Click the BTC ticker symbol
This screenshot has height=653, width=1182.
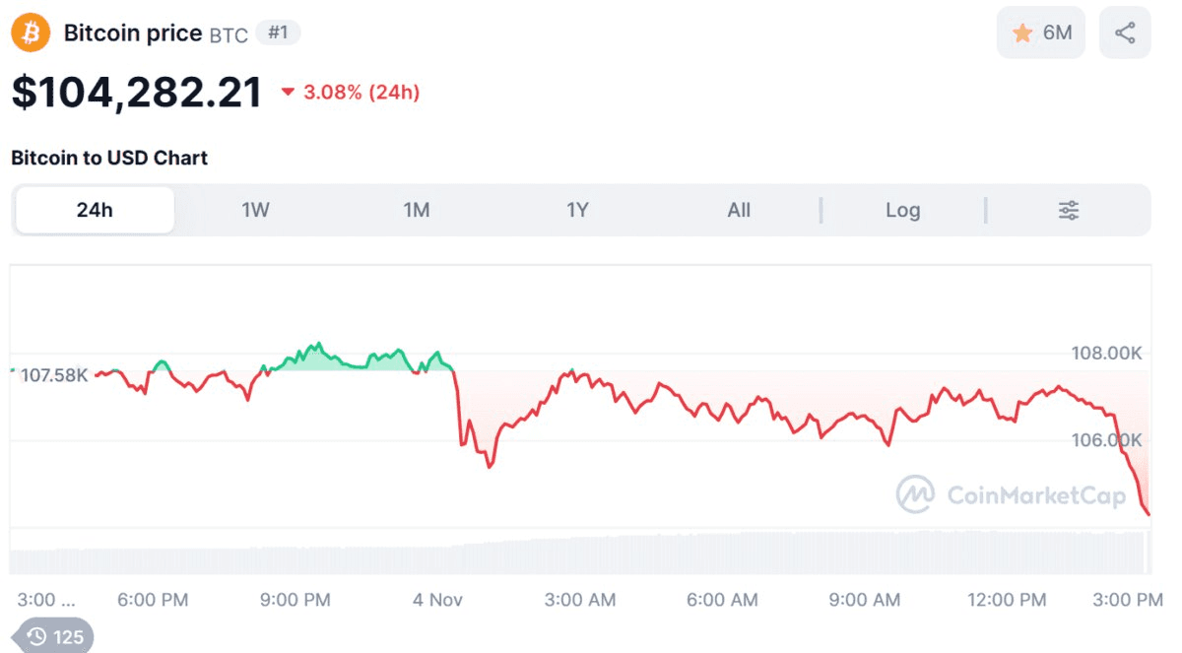[229, 34]
